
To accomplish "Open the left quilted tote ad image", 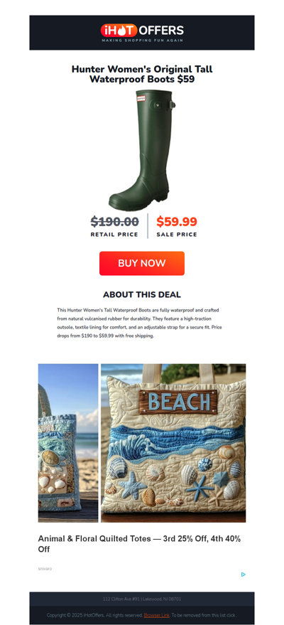I will click(68, 443).
